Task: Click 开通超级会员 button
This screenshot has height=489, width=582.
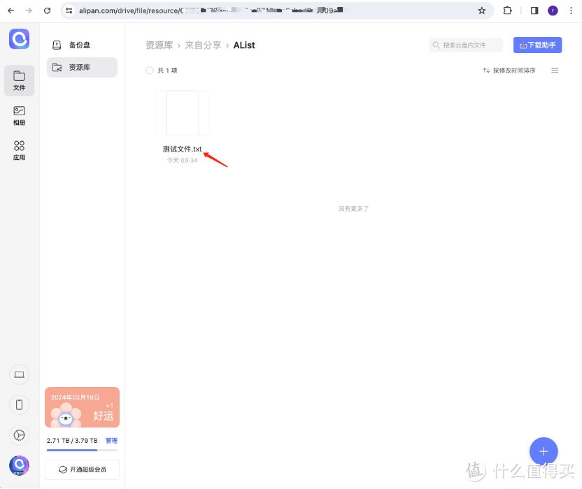Action: pyautogui.click(x=82, y=469)
